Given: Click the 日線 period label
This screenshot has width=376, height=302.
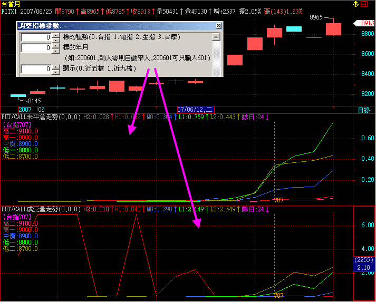Looking at the screenshot, I should [x=364, y=110].
